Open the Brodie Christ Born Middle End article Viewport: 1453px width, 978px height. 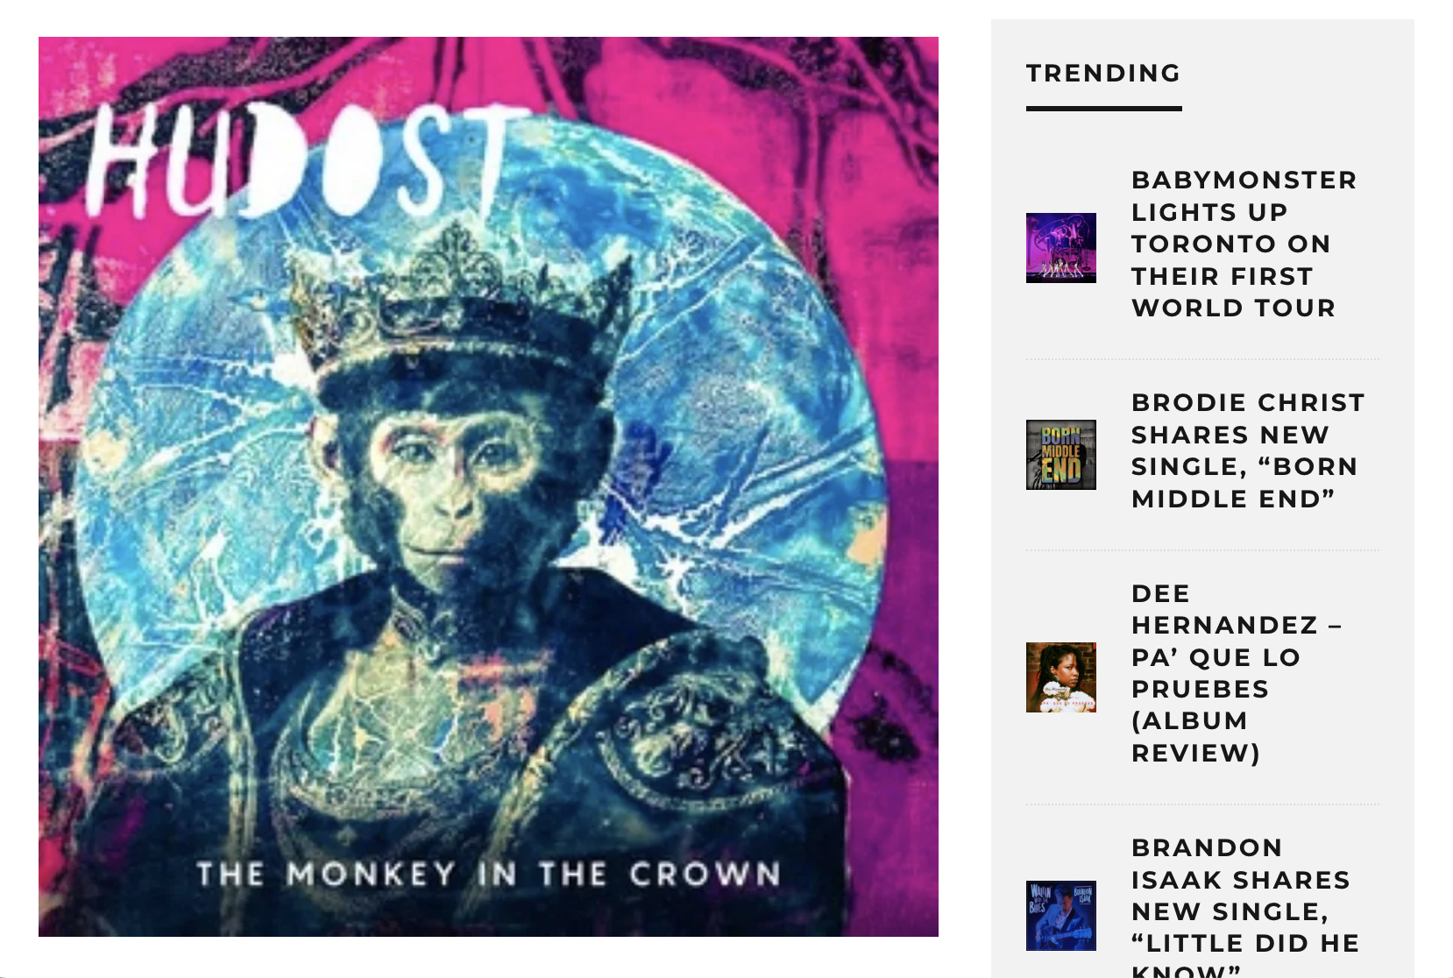[1248, 450]
